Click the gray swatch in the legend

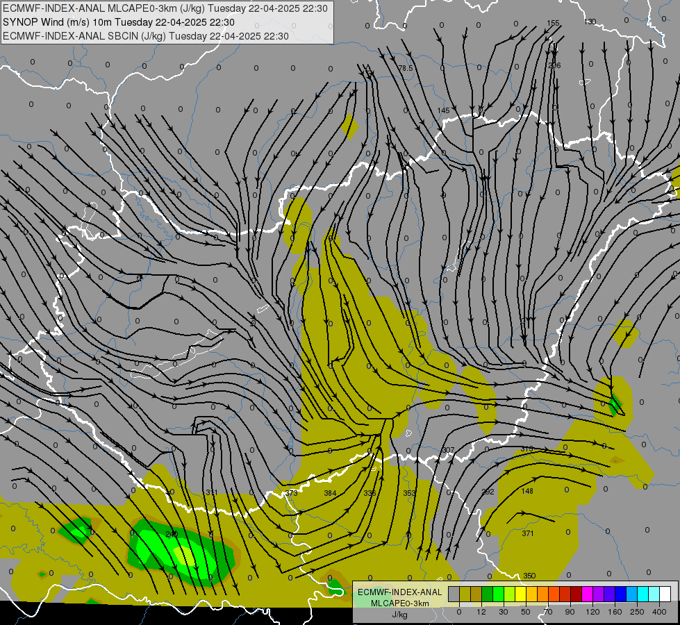(454, 594)
